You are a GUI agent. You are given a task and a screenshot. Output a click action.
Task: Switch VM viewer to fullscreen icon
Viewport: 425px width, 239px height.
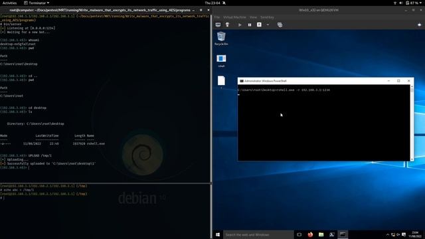[x=419, y=25]
